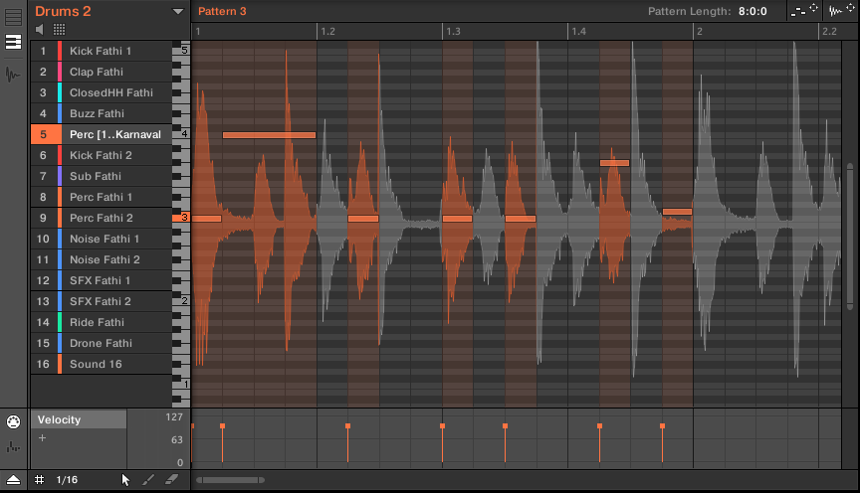Screen dimensions: 860x493
Task: Select the Velocity lane tab
Action: click(79, 419)
